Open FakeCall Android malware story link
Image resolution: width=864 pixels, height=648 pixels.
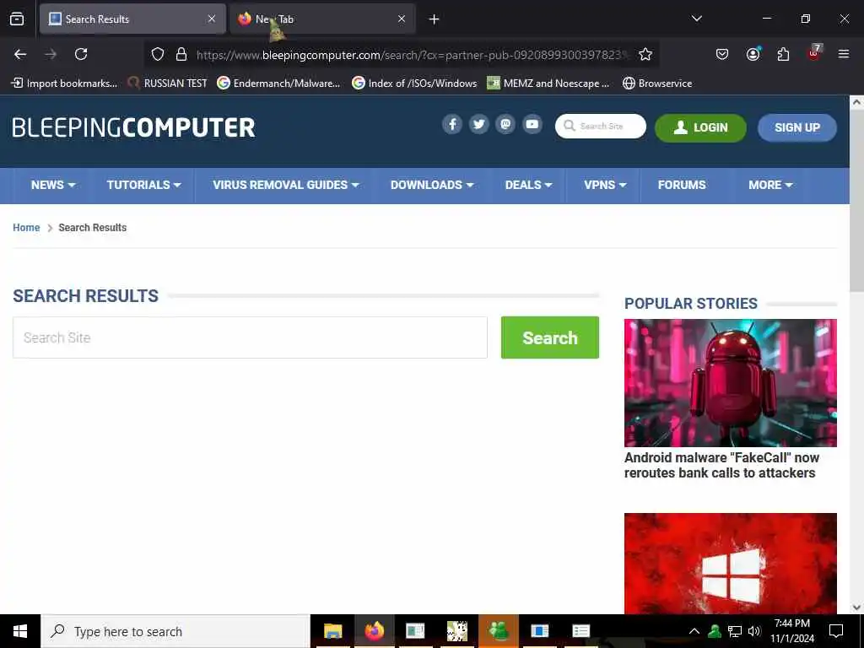click(x=721, y=465)
